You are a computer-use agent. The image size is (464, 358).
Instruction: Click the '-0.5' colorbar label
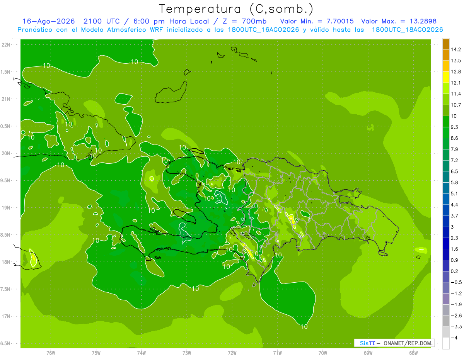(456, 282)
